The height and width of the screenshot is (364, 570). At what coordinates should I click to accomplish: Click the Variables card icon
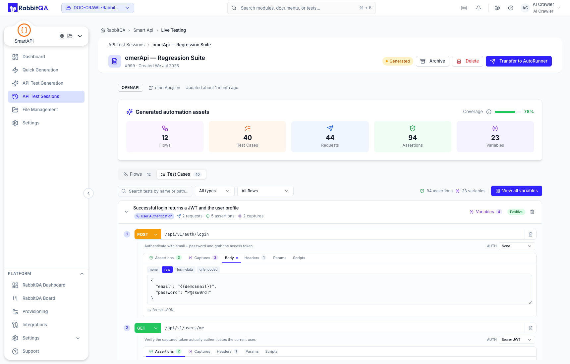click(x=495, y=128)
